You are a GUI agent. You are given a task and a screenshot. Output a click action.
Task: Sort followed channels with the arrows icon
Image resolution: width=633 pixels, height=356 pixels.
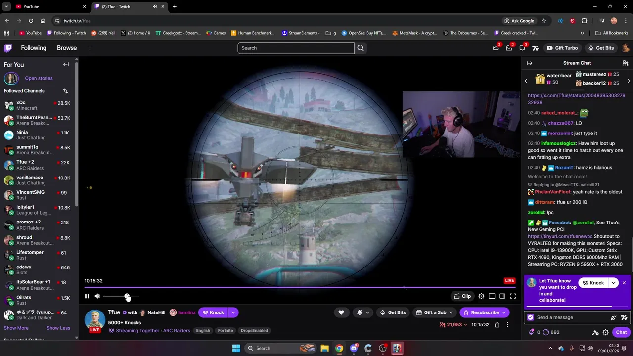coord(65,91)
